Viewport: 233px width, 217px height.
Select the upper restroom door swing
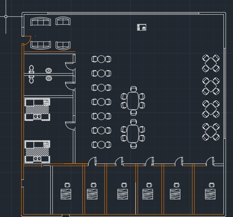[69, 66]
